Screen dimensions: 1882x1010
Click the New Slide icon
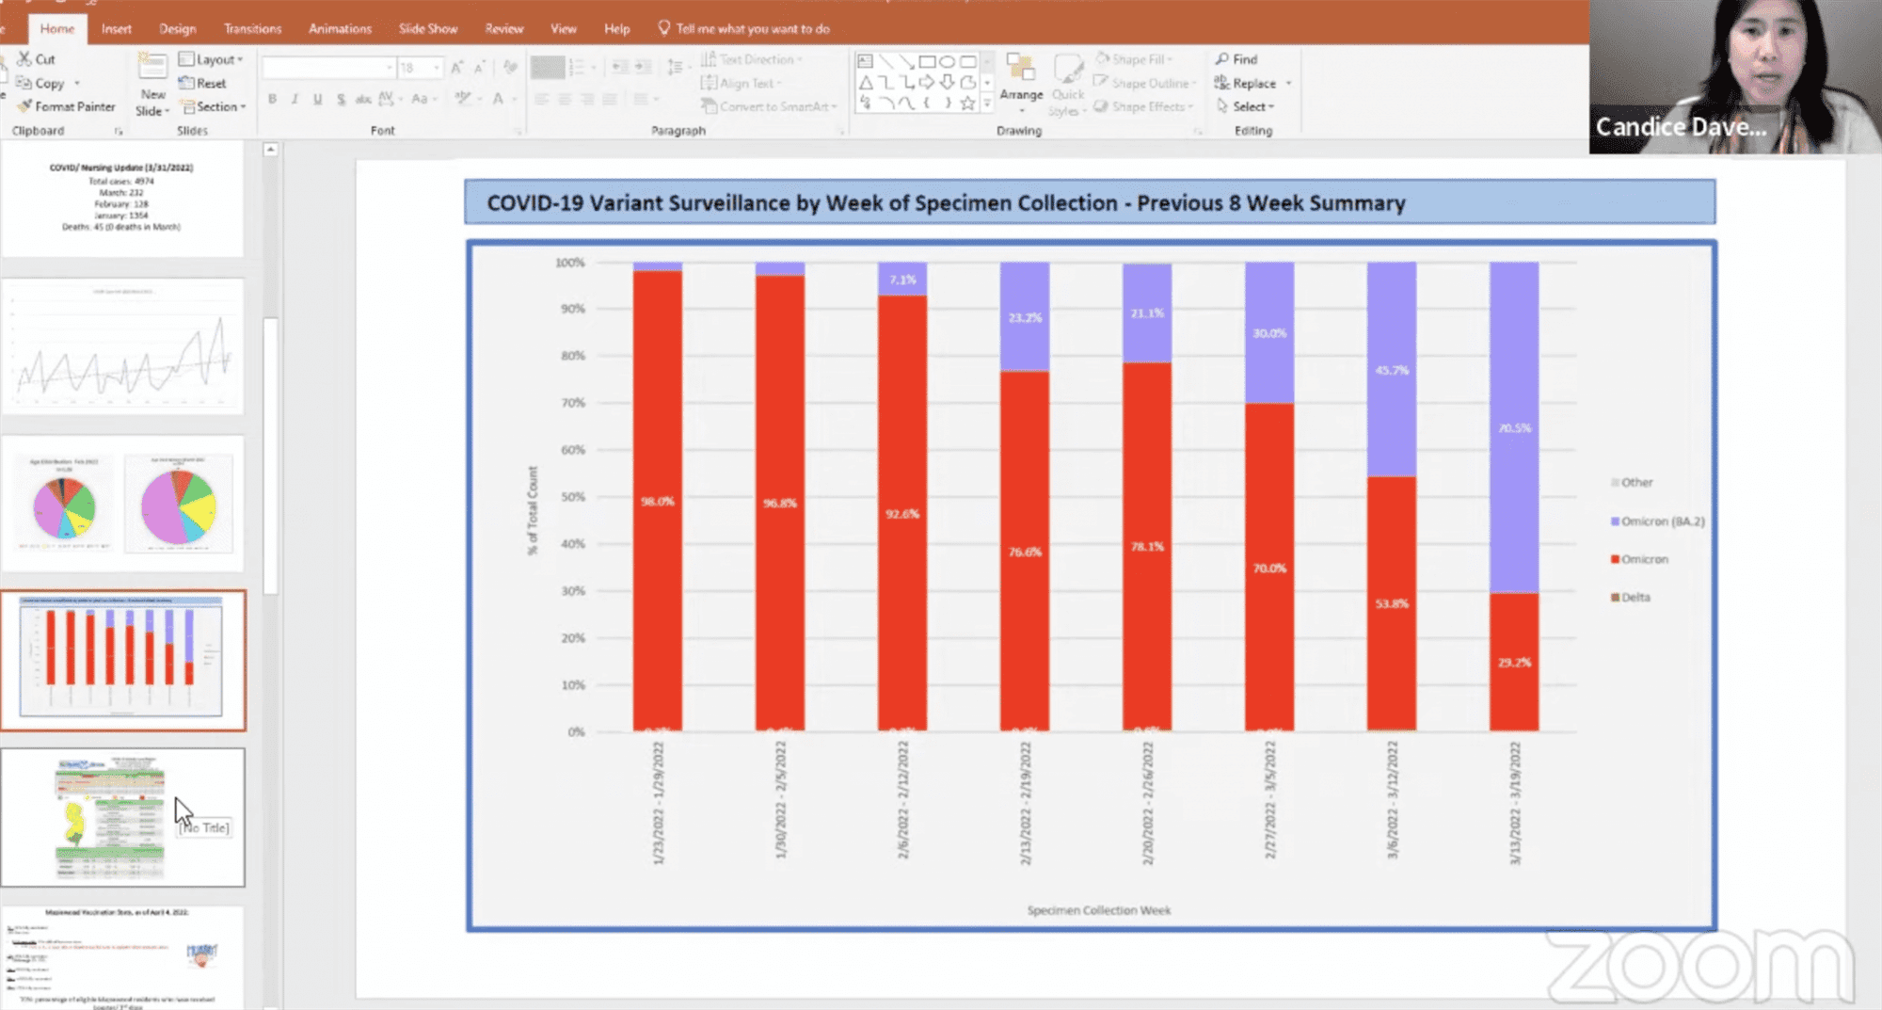(152, 67)
